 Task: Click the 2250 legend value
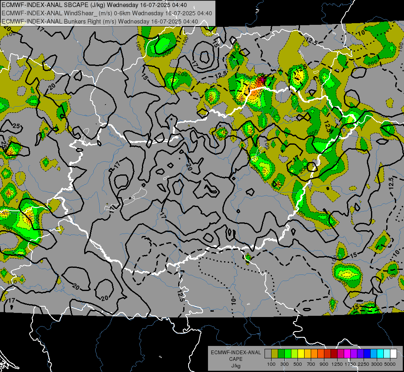(364, 364)
